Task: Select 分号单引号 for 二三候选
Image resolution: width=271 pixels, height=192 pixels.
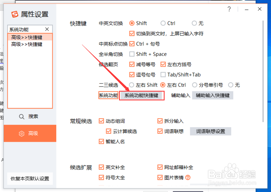Action: pyautogui.click(x=195, y=85)
